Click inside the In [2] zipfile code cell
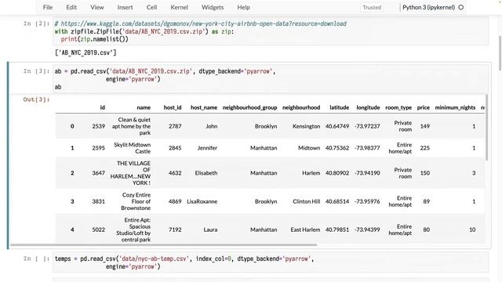Viewport: 502px width, 282px height. (x=271, y=31)
